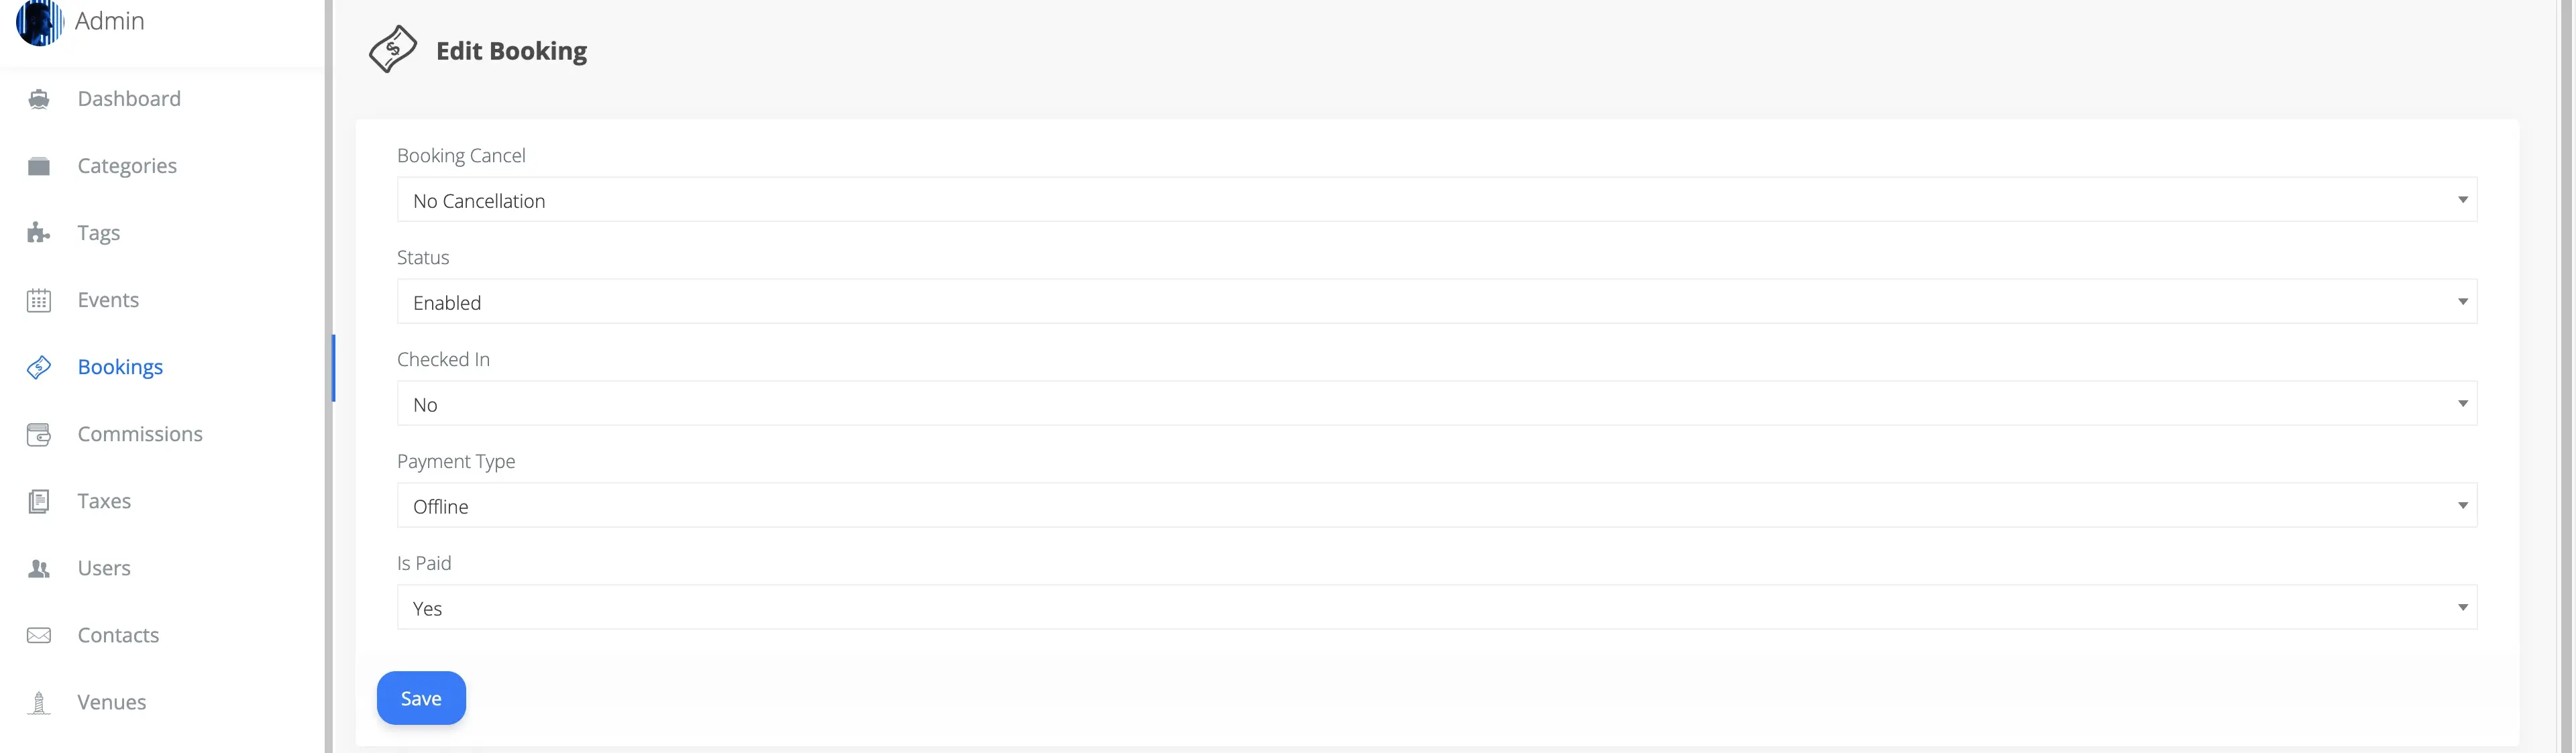Click the Categories folder icon
This screenshot has width=2576, height=753.
[39, 166]
